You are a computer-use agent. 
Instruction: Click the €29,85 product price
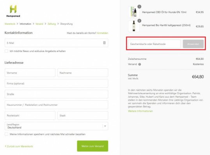(200, 27)
